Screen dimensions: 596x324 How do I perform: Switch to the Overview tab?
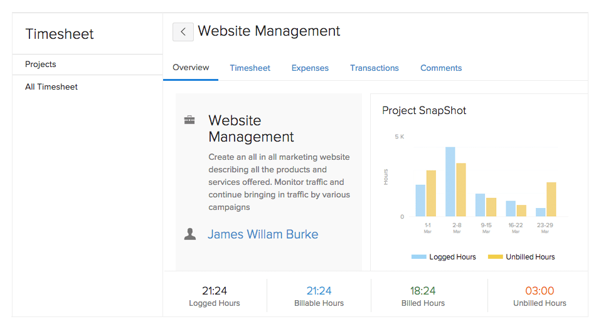pyautogui.click(x=191, y=68)
